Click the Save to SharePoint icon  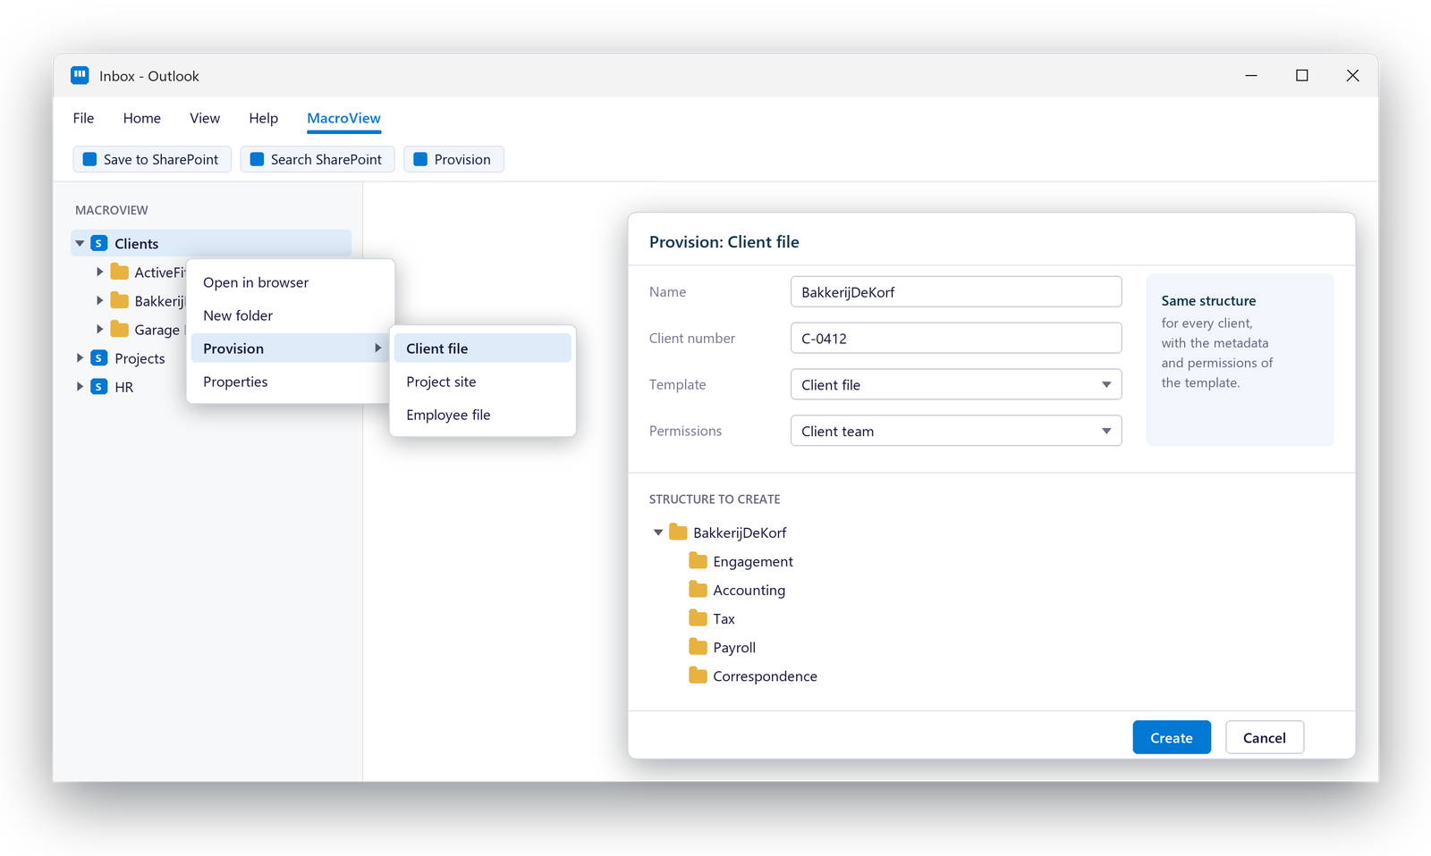[89, 159]
